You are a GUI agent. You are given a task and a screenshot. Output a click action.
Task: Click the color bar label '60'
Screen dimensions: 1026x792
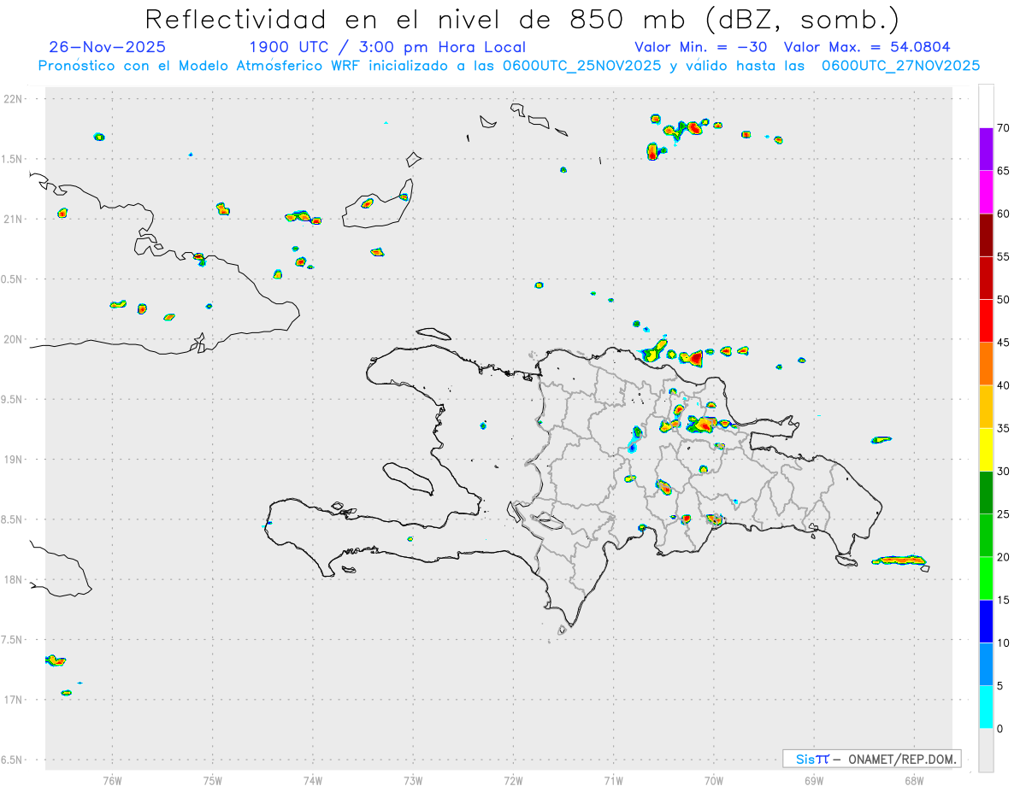[1004, 214]
